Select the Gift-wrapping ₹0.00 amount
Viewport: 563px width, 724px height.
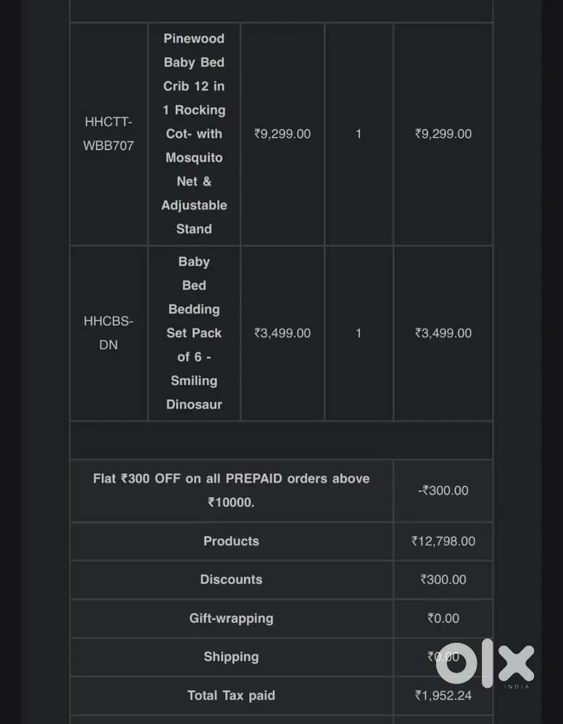click(443, 618)
